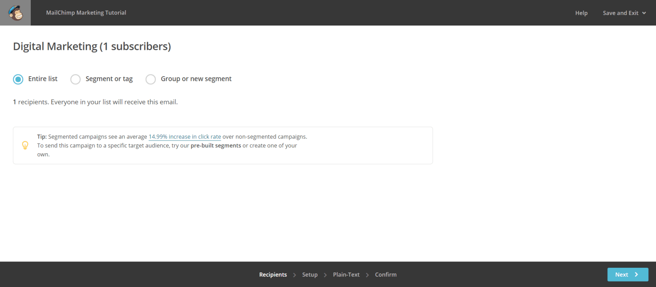Viewport: 656px width, 287px height.
Task: Switch to the Plain-Text step
Action: pos(346,275)
